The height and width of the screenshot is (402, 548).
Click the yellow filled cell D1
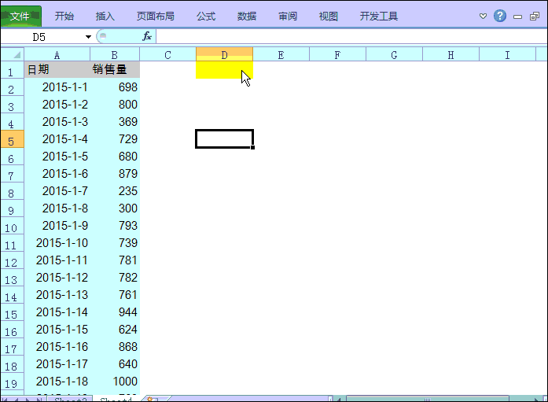[x=224, y=69]
